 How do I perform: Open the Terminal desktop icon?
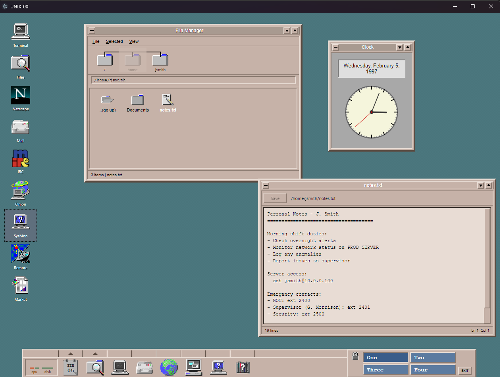(20, 32)
